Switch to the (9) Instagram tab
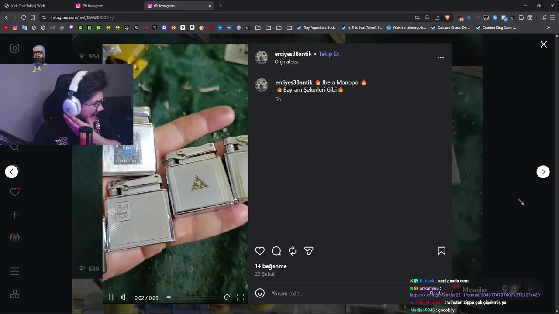Image resolution: width=559 pixels, height=314 pixels. tap(108, 6)
